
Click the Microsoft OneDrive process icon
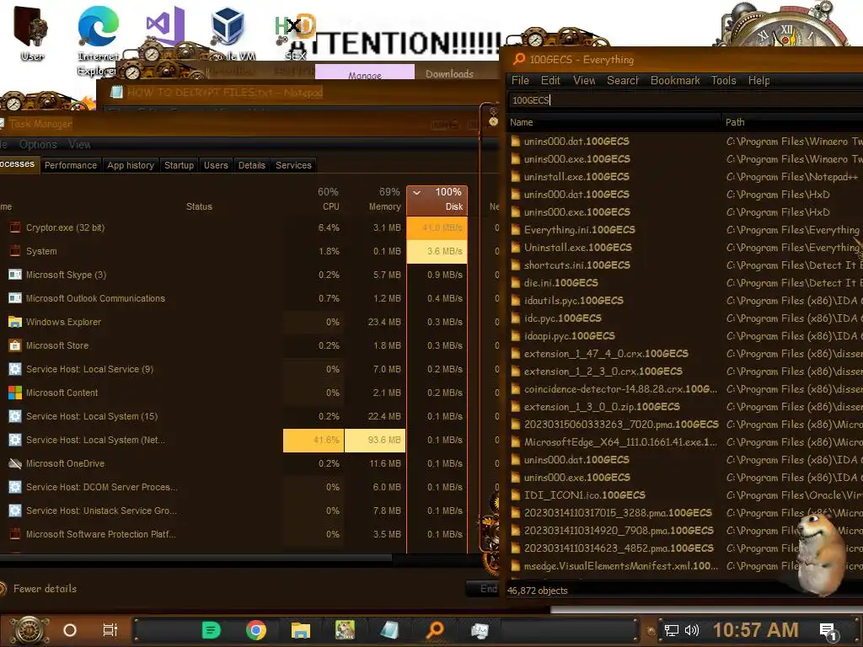[15, 463]
